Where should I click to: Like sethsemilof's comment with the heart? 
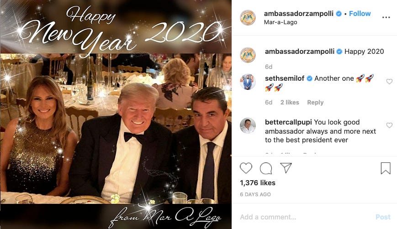(389, 81)
